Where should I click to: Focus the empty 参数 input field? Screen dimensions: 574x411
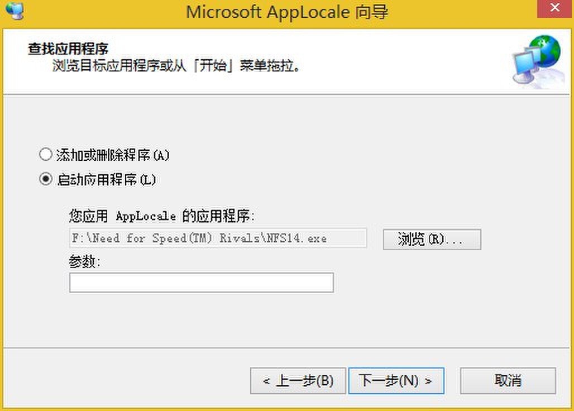(x=202, y=282)
